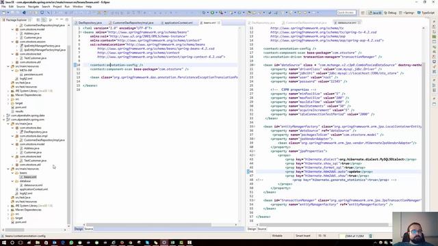
Task: Select JpaEntityManagerFactory.java in Package Explorer
Action: point(42,46)
